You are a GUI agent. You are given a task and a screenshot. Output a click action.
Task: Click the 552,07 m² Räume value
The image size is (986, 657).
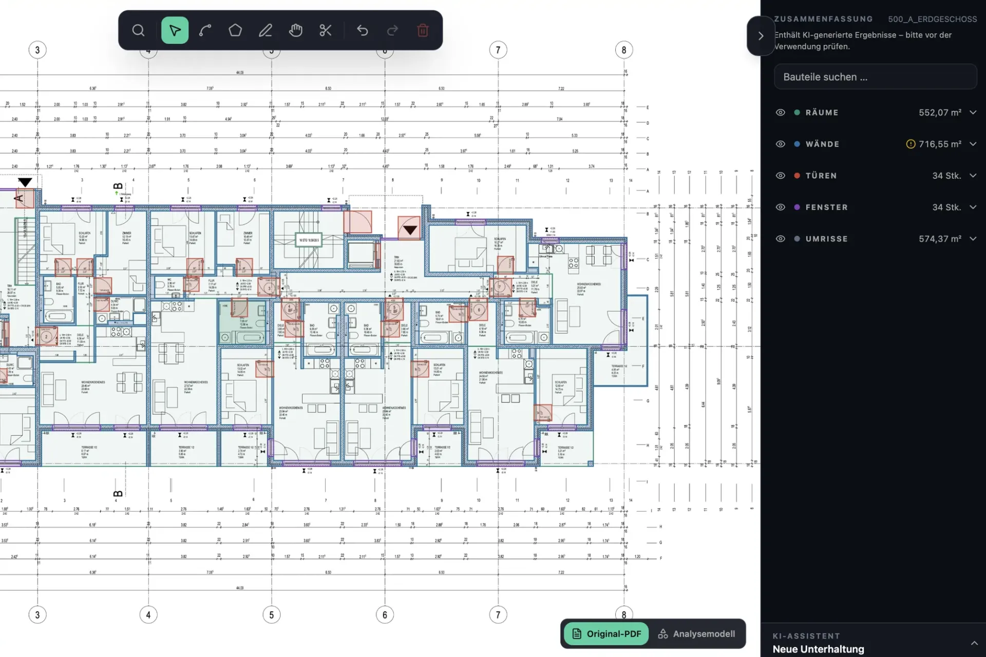(940, 112)
